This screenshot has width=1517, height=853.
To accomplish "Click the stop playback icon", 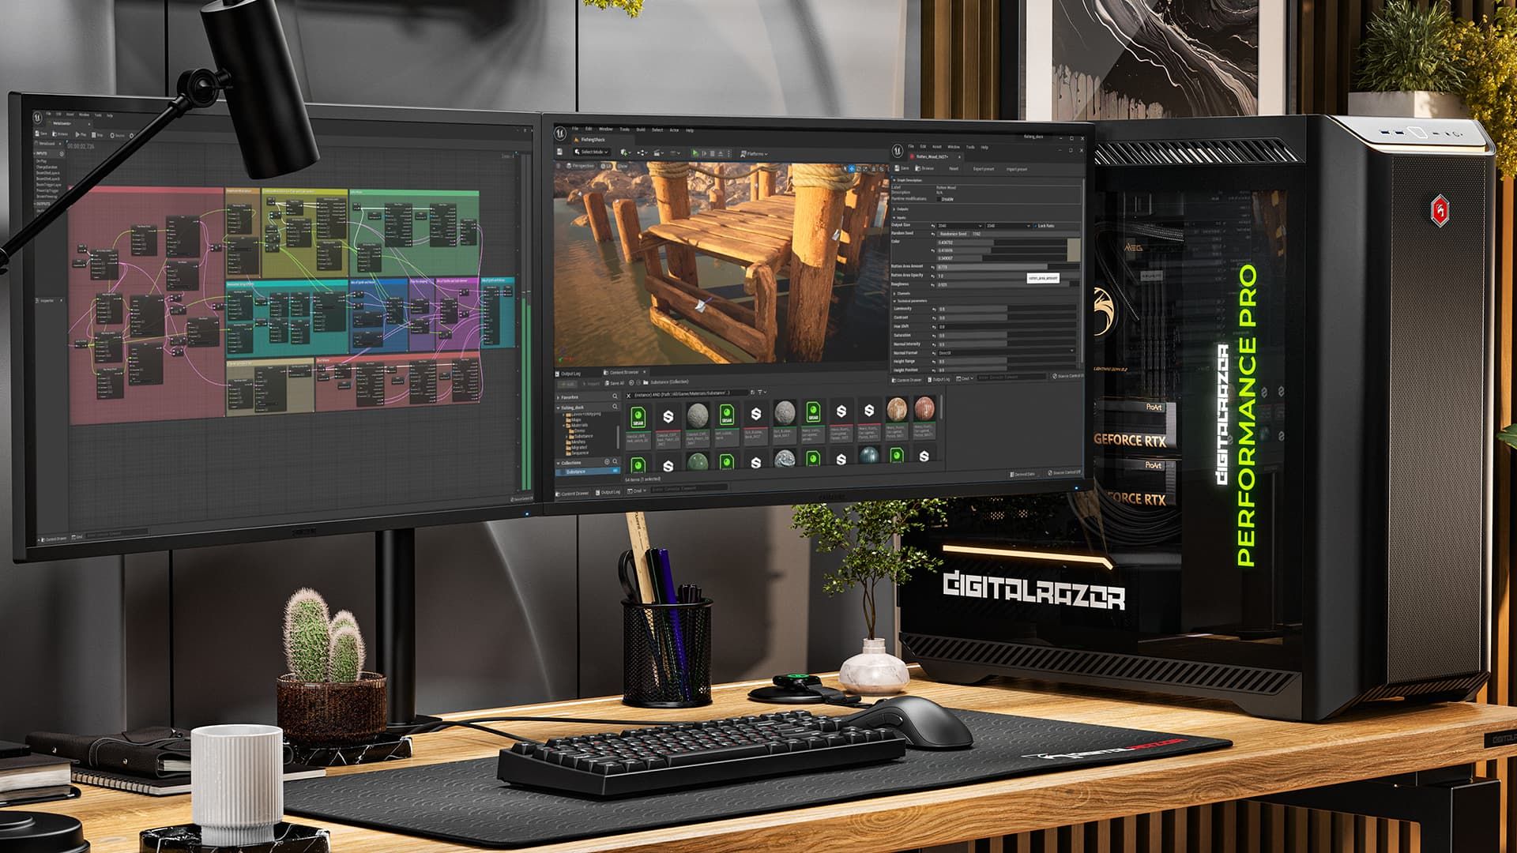I will click(712, 153).
